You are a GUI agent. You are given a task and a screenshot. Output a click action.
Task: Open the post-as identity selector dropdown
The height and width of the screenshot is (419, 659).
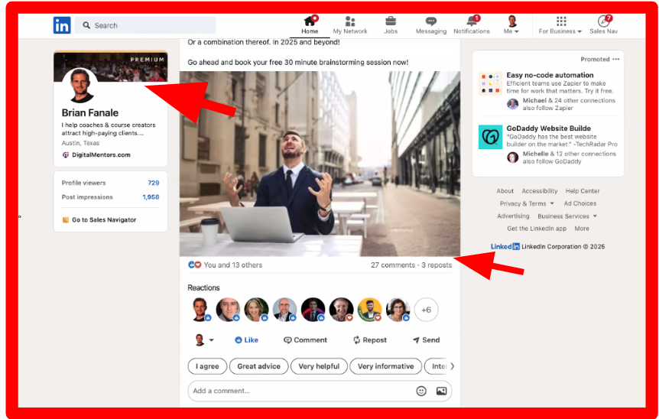[x=204, y=340]
